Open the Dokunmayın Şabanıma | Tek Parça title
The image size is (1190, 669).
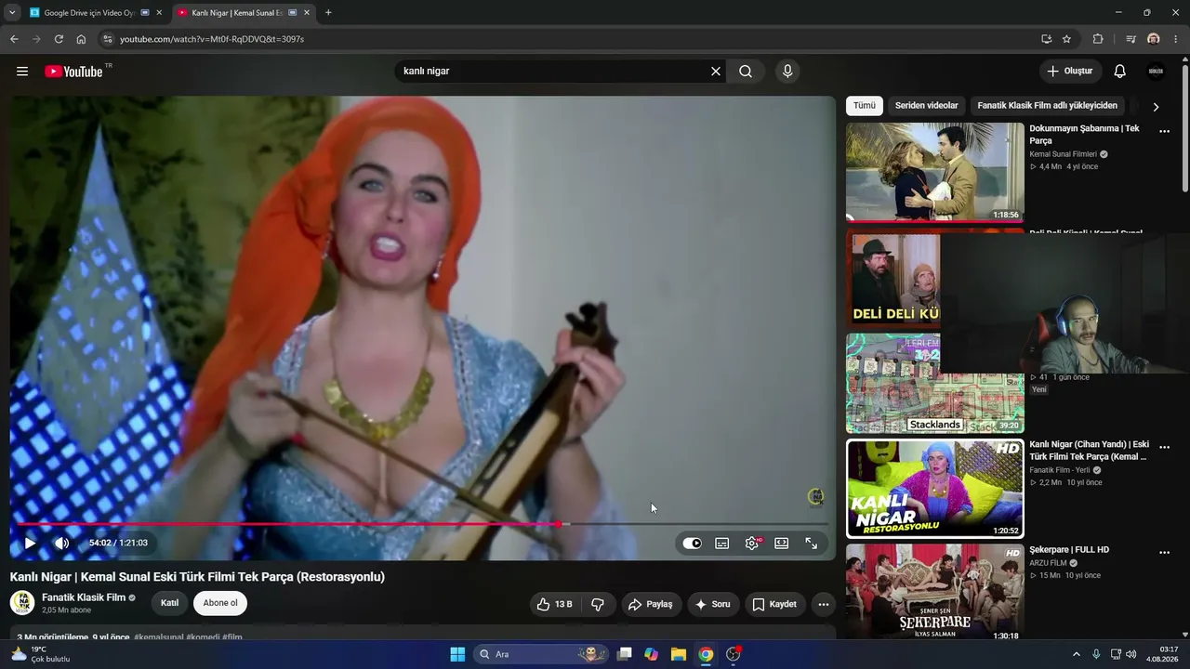click(1084, 135)
